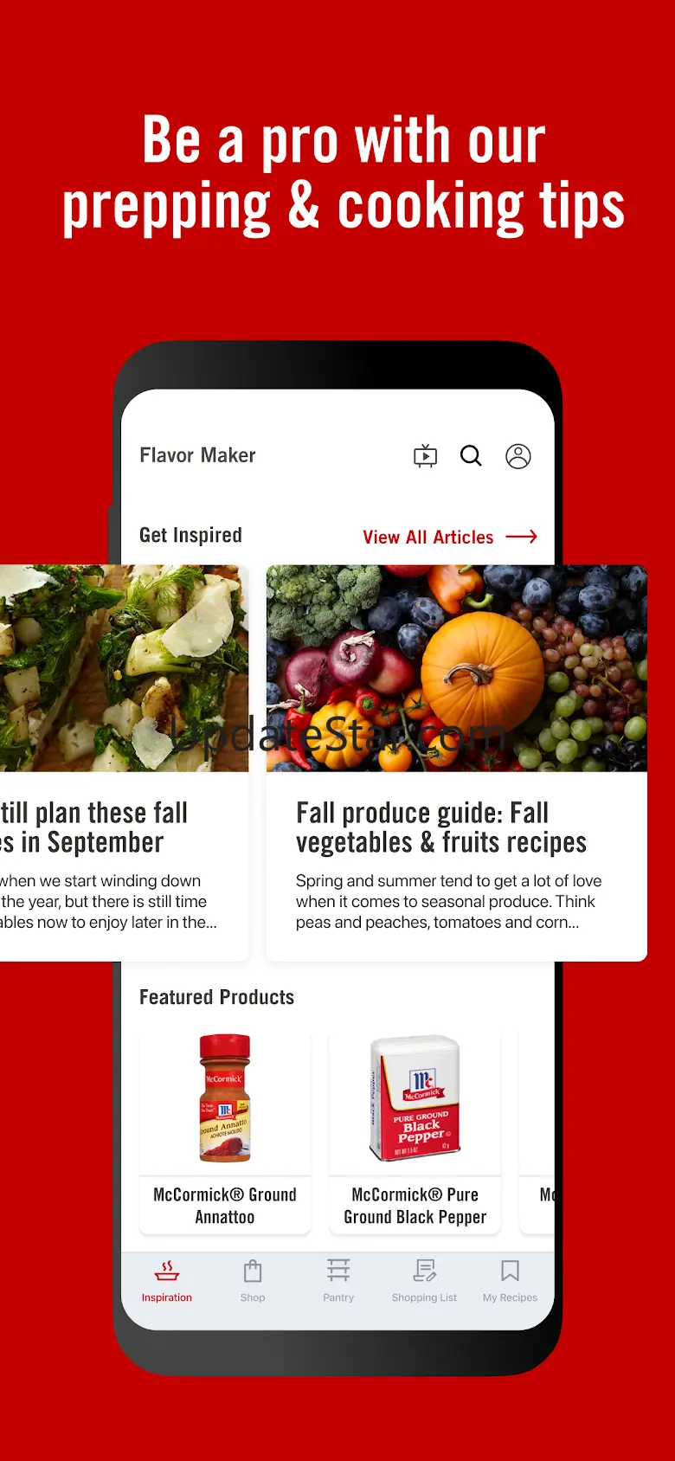Switch to the Shop tab label
This screenshot has width=675, height=1461.
253,1297
